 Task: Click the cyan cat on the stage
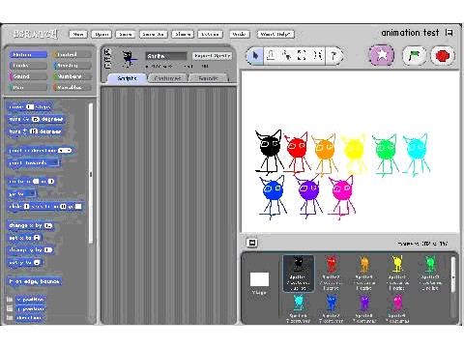416,154
